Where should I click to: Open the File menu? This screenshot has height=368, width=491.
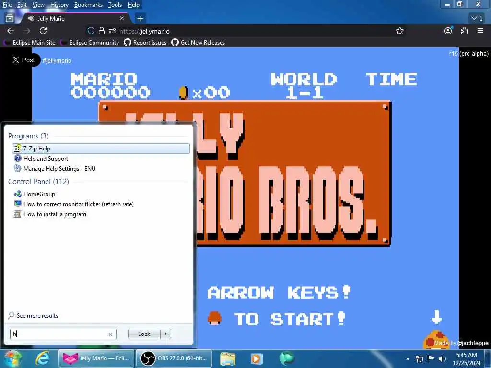[7, 5]
